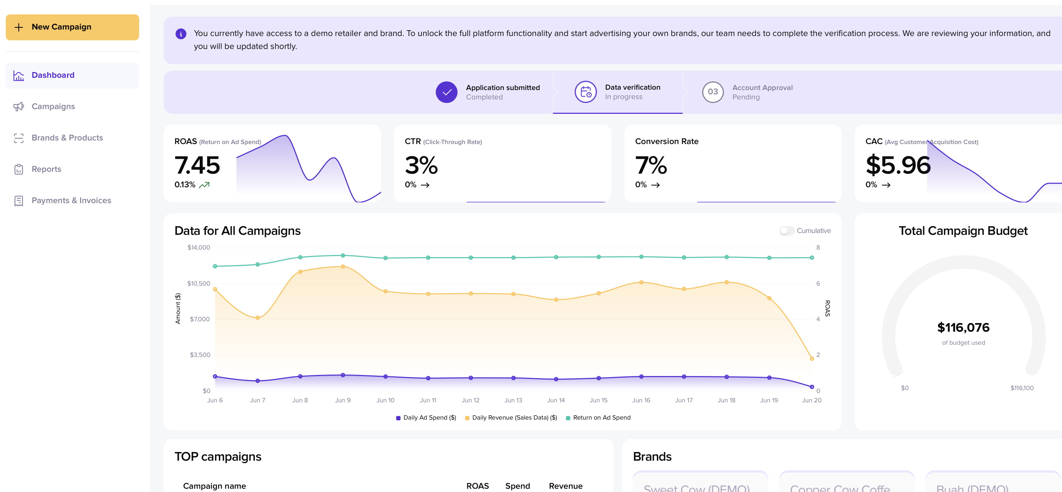The height and width of the screenshot is (492, 1062).
Task: Click Jun 9 revenue data point
Action: tap(342, 267)
